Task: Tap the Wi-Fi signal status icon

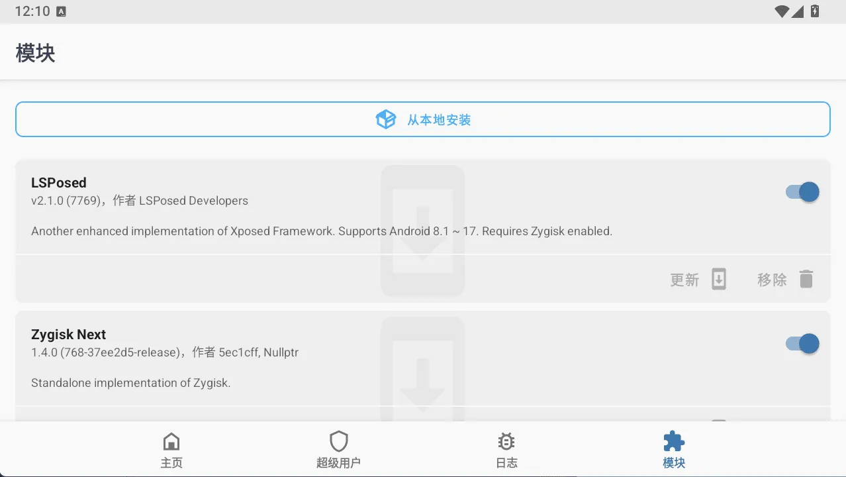Action: (782, 11)
